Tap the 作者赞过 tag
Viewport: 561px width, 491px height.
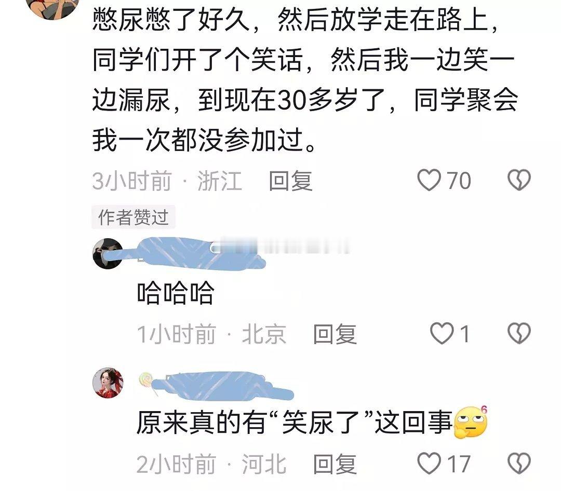click(x=133, y=217)
